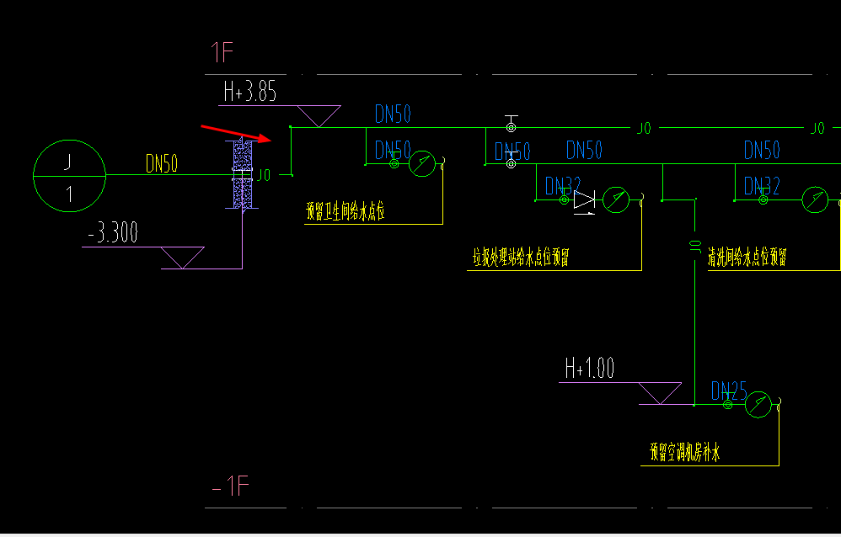Click the pink 1F floor label

click(222, 52)
